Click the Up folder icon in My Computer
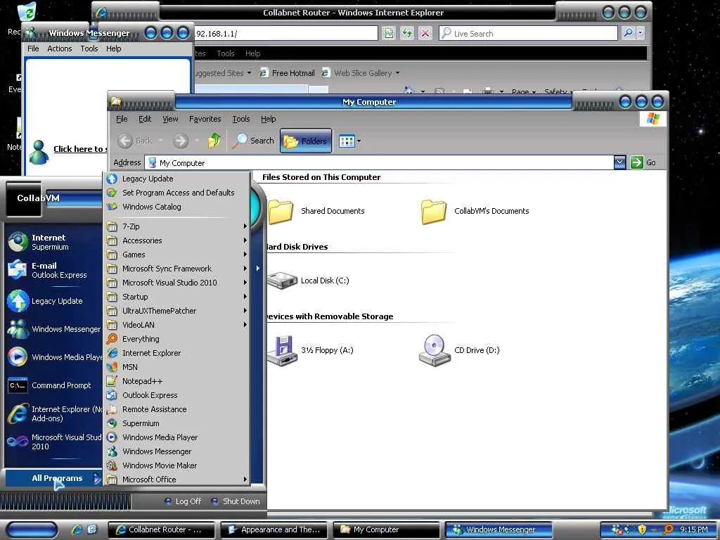Image resolution: width=720 pixels, height=540 pixels. click(214, 141)
